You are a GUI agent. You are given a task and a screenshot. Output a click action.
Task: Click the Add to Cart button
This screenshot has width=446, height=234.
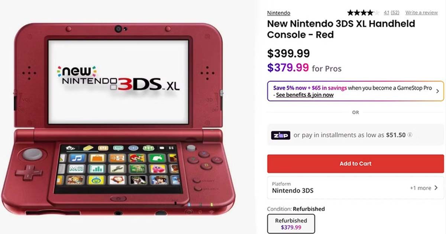[x=355, y=164]
